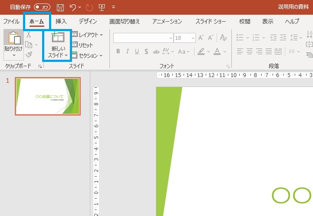Screen dimensions: 313x216
Task: Decrease list indent level icon
Action: pos(273,37)
